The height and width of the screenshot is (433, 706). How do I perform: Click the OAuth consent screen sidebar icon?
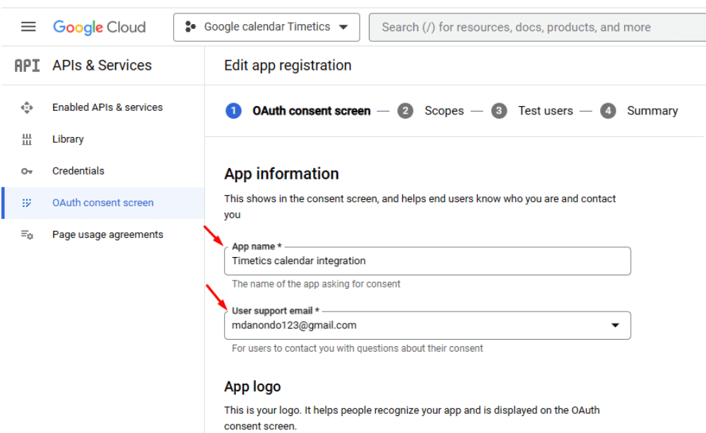(27, 203)
